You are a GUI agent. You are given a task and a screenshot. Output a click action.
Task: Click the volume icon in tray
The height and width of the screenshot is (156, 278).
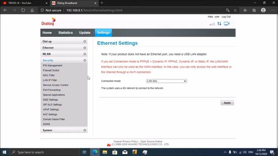click(x=245, y=152)
